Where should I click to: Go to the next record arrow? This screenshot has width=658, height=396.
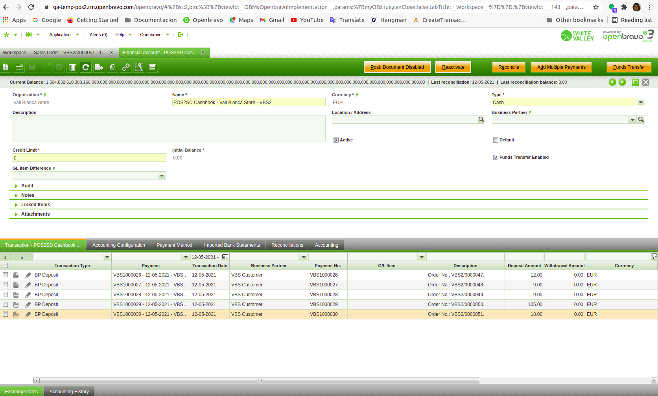point(622,82)
